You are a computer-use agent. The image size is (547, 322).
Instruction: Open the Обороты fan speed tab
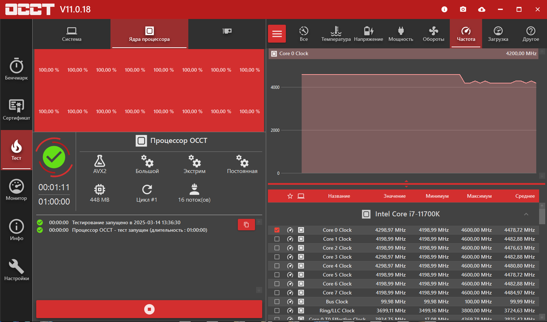point(433,34)
